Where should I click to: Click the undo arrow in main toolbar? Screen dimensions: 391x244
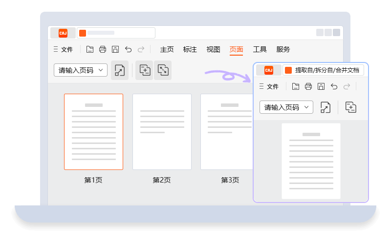pyautogui.click(x=128, y=49)
